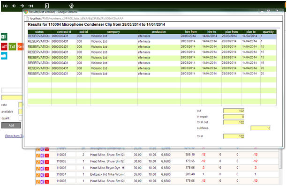The height and width of the screenshot is (186, 287).
Task: Click the localhost URL address bar
Action: tap(154, 18)
